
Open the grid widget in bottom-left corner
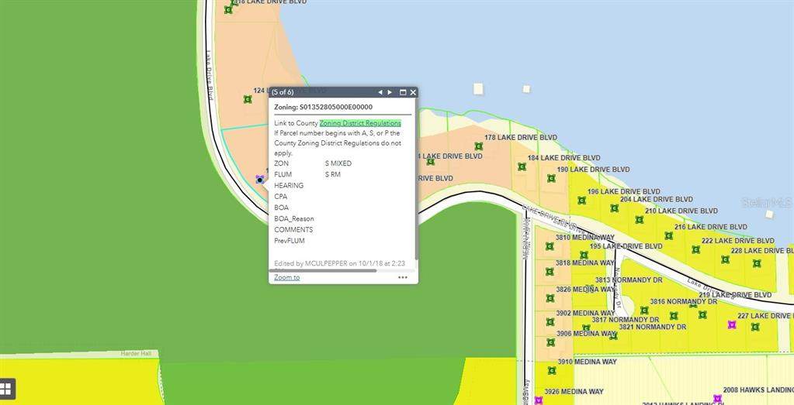click(6, 389)
